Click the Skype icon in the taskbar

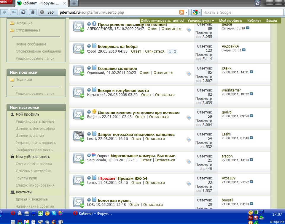tap(54, 213)
